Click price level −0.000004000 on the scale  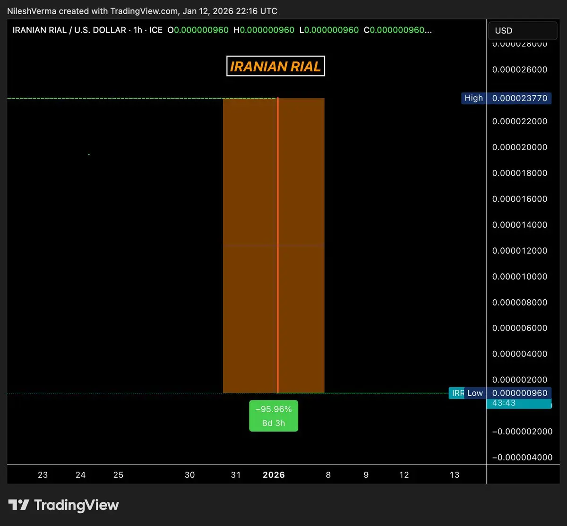pyautogui.click(x=522, y=457)
